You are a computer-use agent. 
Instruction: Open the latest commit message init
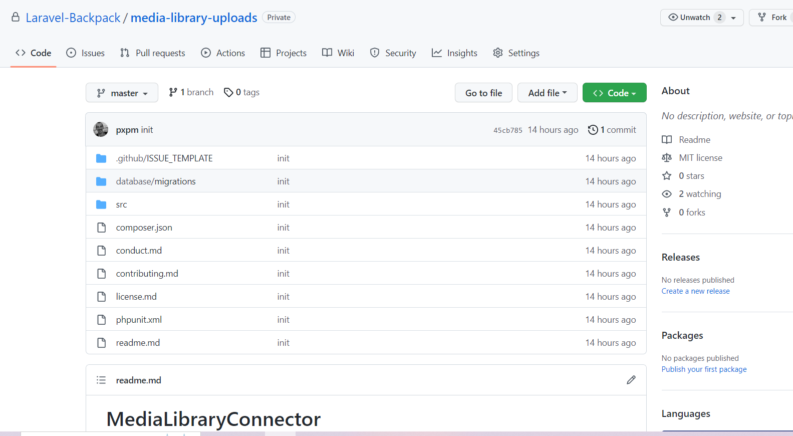(147, 130)
